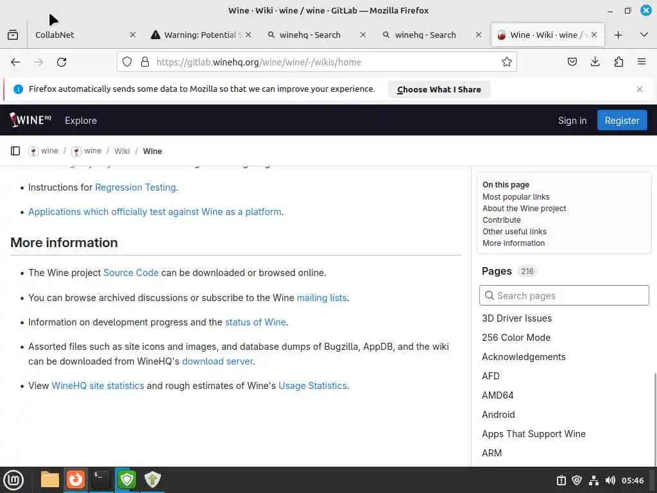Open Apps That Support Wine page
The height and width of the screenshot is (493, 657).
(533, 434)
